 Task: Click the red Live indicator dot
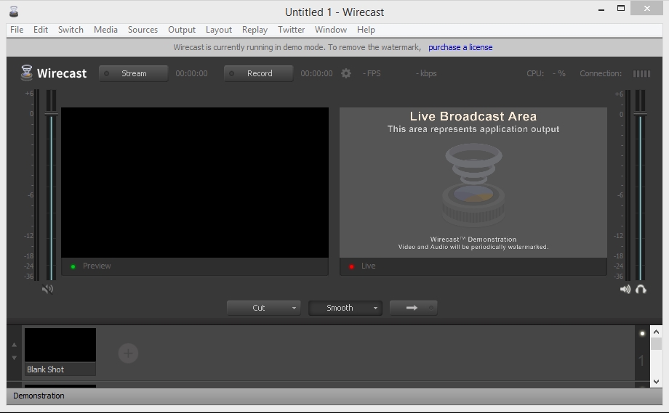[x=351, y=266]
